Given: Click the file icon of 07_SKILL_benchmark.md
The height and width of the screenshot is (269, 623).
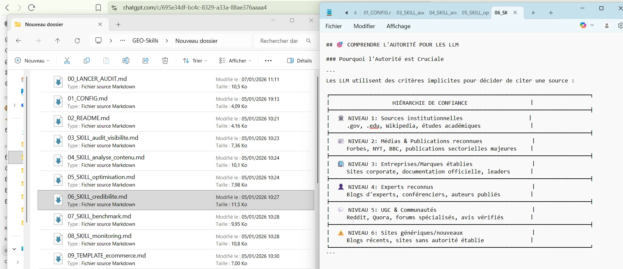Looking at the screenshot, I should 58,220.
